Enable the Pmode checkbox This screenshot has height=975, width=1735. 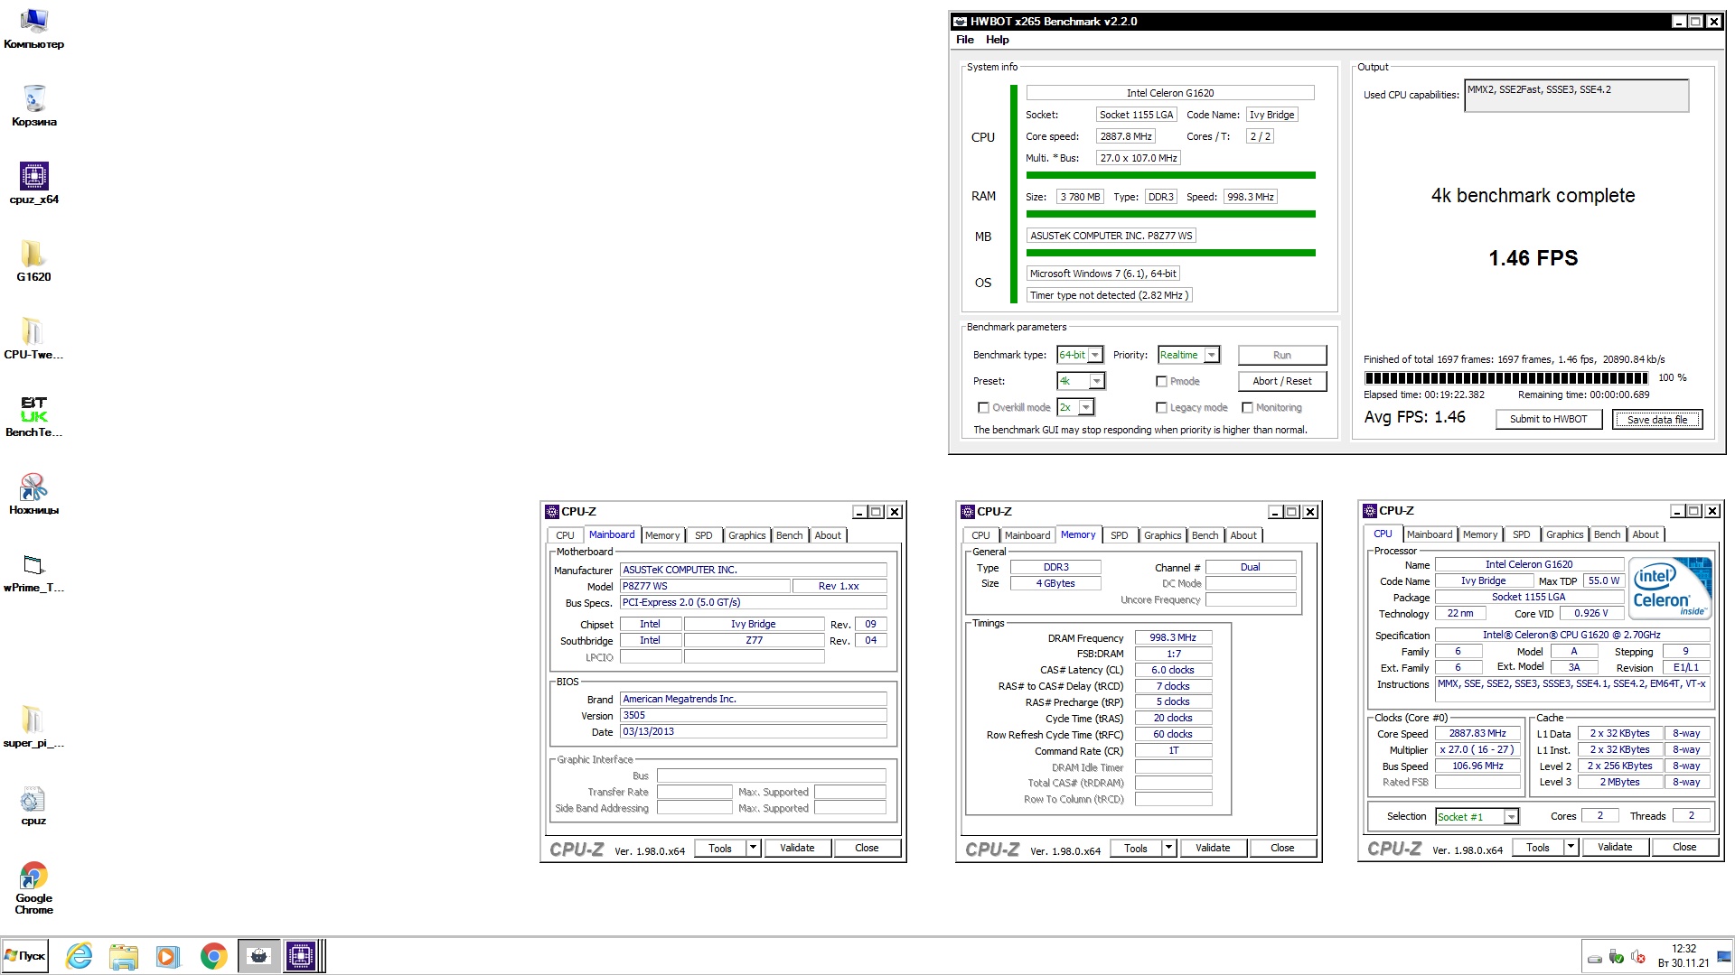coord(1161,382)
